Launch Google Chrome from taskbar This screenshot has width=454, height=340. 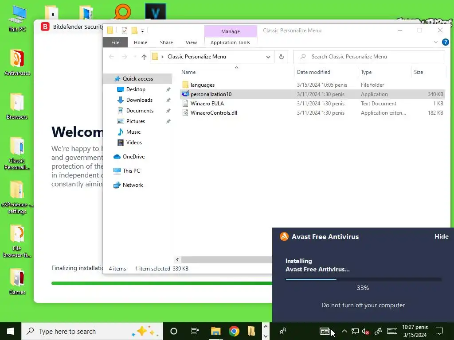[234, 331]
